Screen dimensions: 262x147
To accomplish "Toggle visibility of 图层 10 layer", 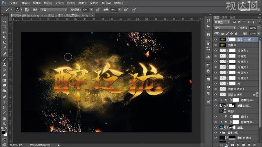I will [216, 45].
